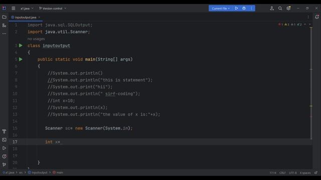Click grayed 'import java.sql.SQLOutput;' line
This screenshot has width=321, height=180.
point(60,25)
